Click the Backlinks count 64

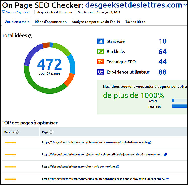click(x=163, y=52)
